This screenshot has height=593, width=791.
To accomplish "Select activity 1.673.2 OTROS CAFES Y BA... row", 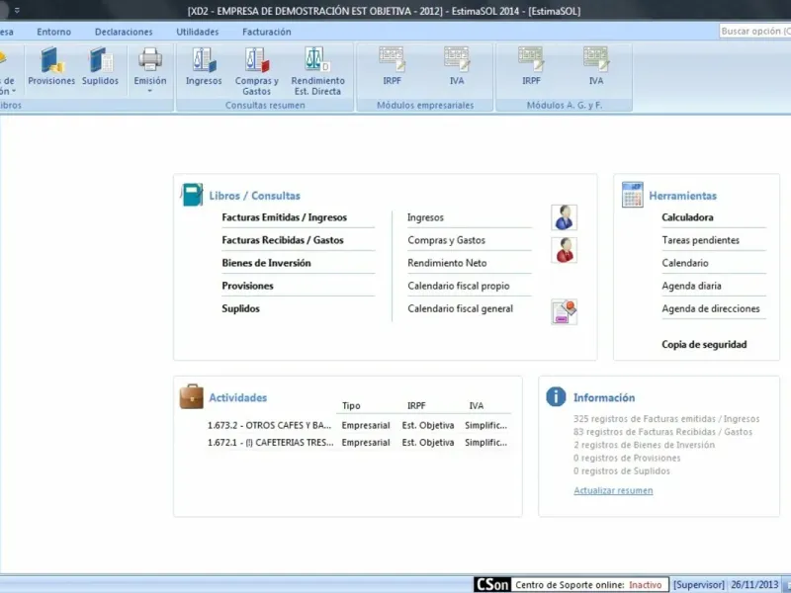I will click(x=269, y=426).
